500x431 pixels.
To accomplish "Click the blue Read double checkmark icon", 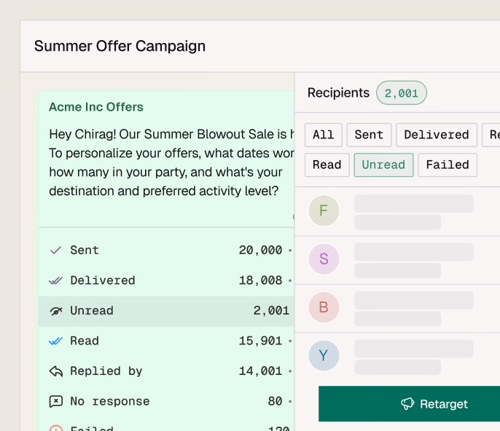I will tap(55, 341).
